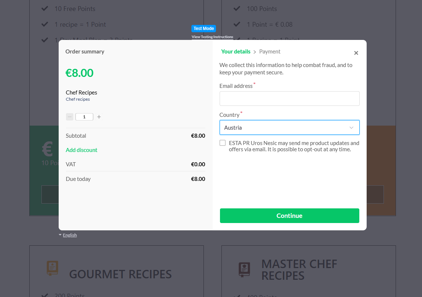Click inside the Email address field
This screenshot has height=297, width=422.
(x=289, y=98)
